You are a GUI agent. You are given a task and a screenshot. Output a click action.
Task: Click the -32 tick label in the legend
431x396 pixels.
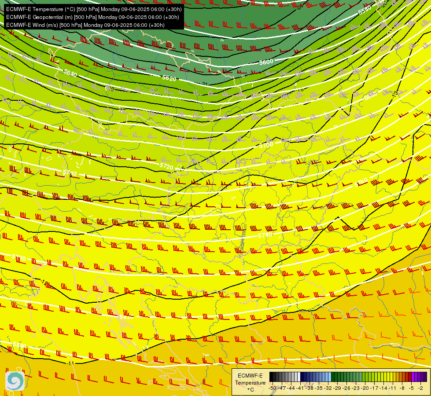point(329,388)
